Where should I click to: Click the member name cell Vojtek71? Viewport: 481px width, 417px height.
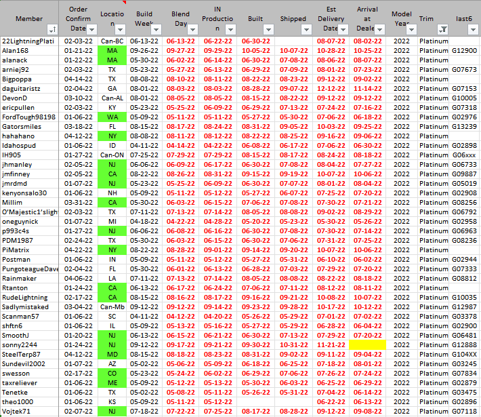(x=30, y=412)
